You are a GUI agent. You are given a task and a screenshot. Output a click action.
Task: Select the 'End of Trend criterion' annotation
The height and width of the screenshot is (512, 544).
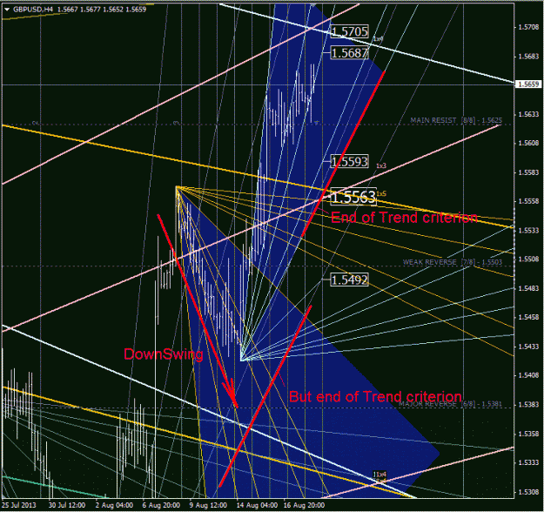[x=404, y=218]
